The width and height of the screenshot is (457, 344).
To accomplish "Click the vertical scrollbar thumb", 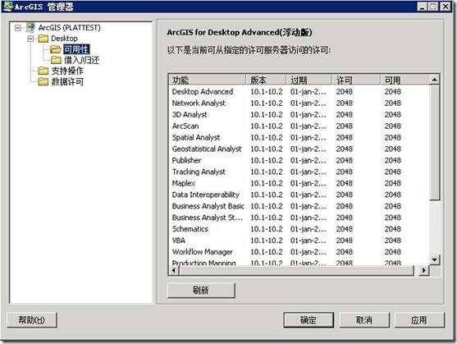I will pos(435,142).
